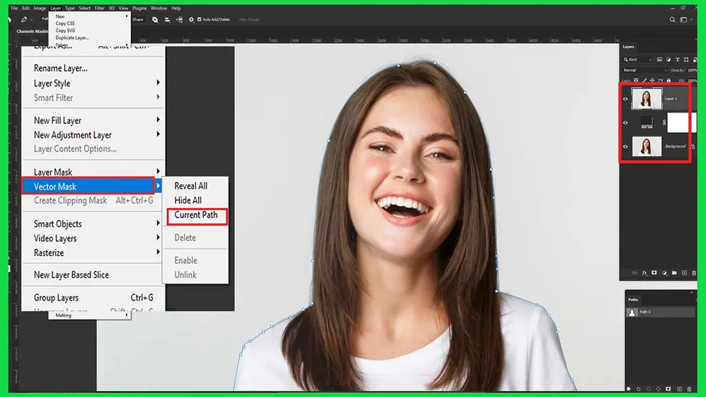Add mask icon in Paths panel
The height and width of the screenshot is (397, 706).
click(x=668, y=389)
